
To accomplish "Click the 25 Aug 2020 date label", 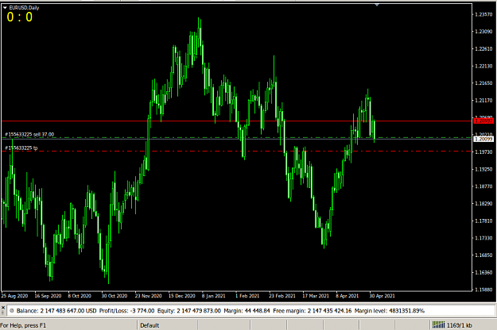I will (x=14, y=296).
